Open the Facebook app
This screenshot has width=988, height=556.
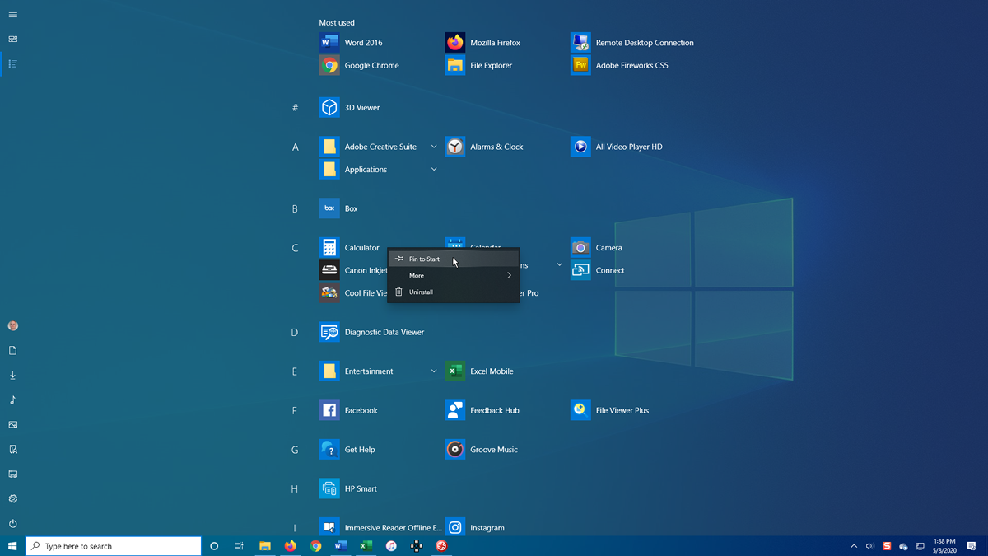click(349, 410)
